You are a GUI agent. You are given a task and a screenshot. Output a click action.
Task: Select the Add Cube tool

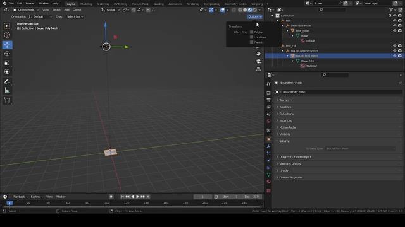click(x=7, y=100)
